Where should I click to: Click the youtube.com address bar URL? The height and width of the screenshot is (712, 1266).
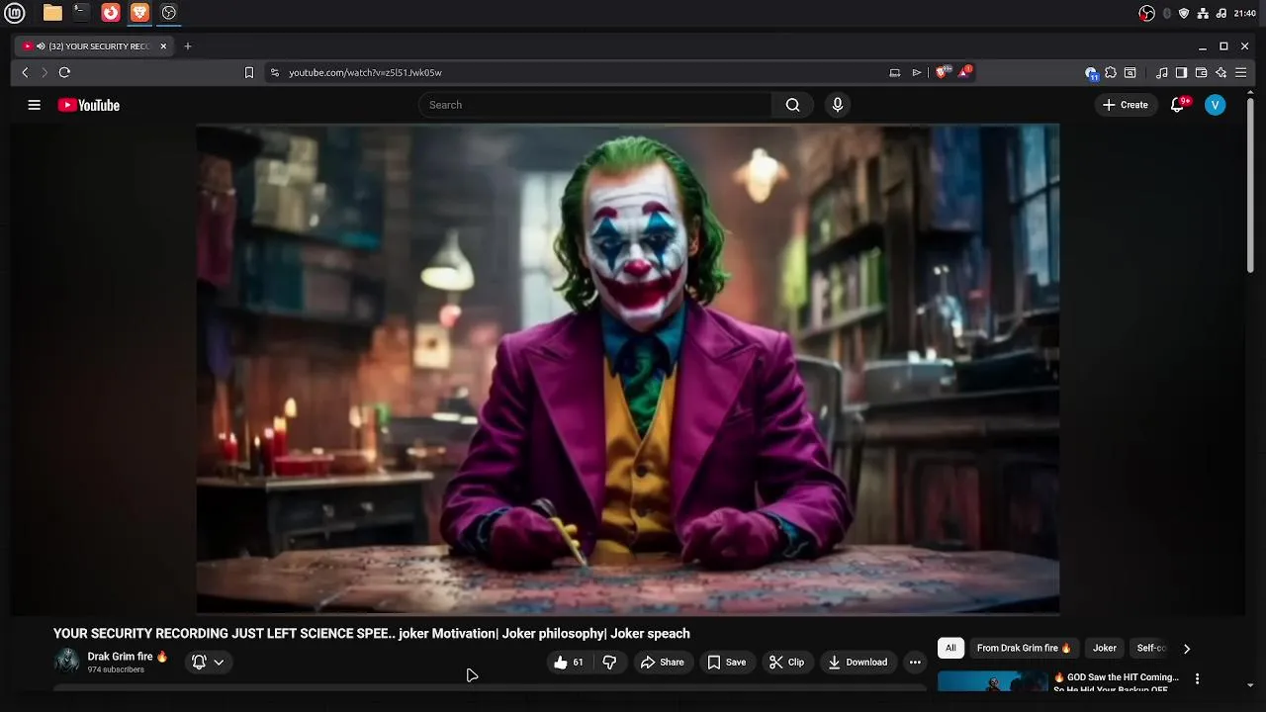[365, 72]
